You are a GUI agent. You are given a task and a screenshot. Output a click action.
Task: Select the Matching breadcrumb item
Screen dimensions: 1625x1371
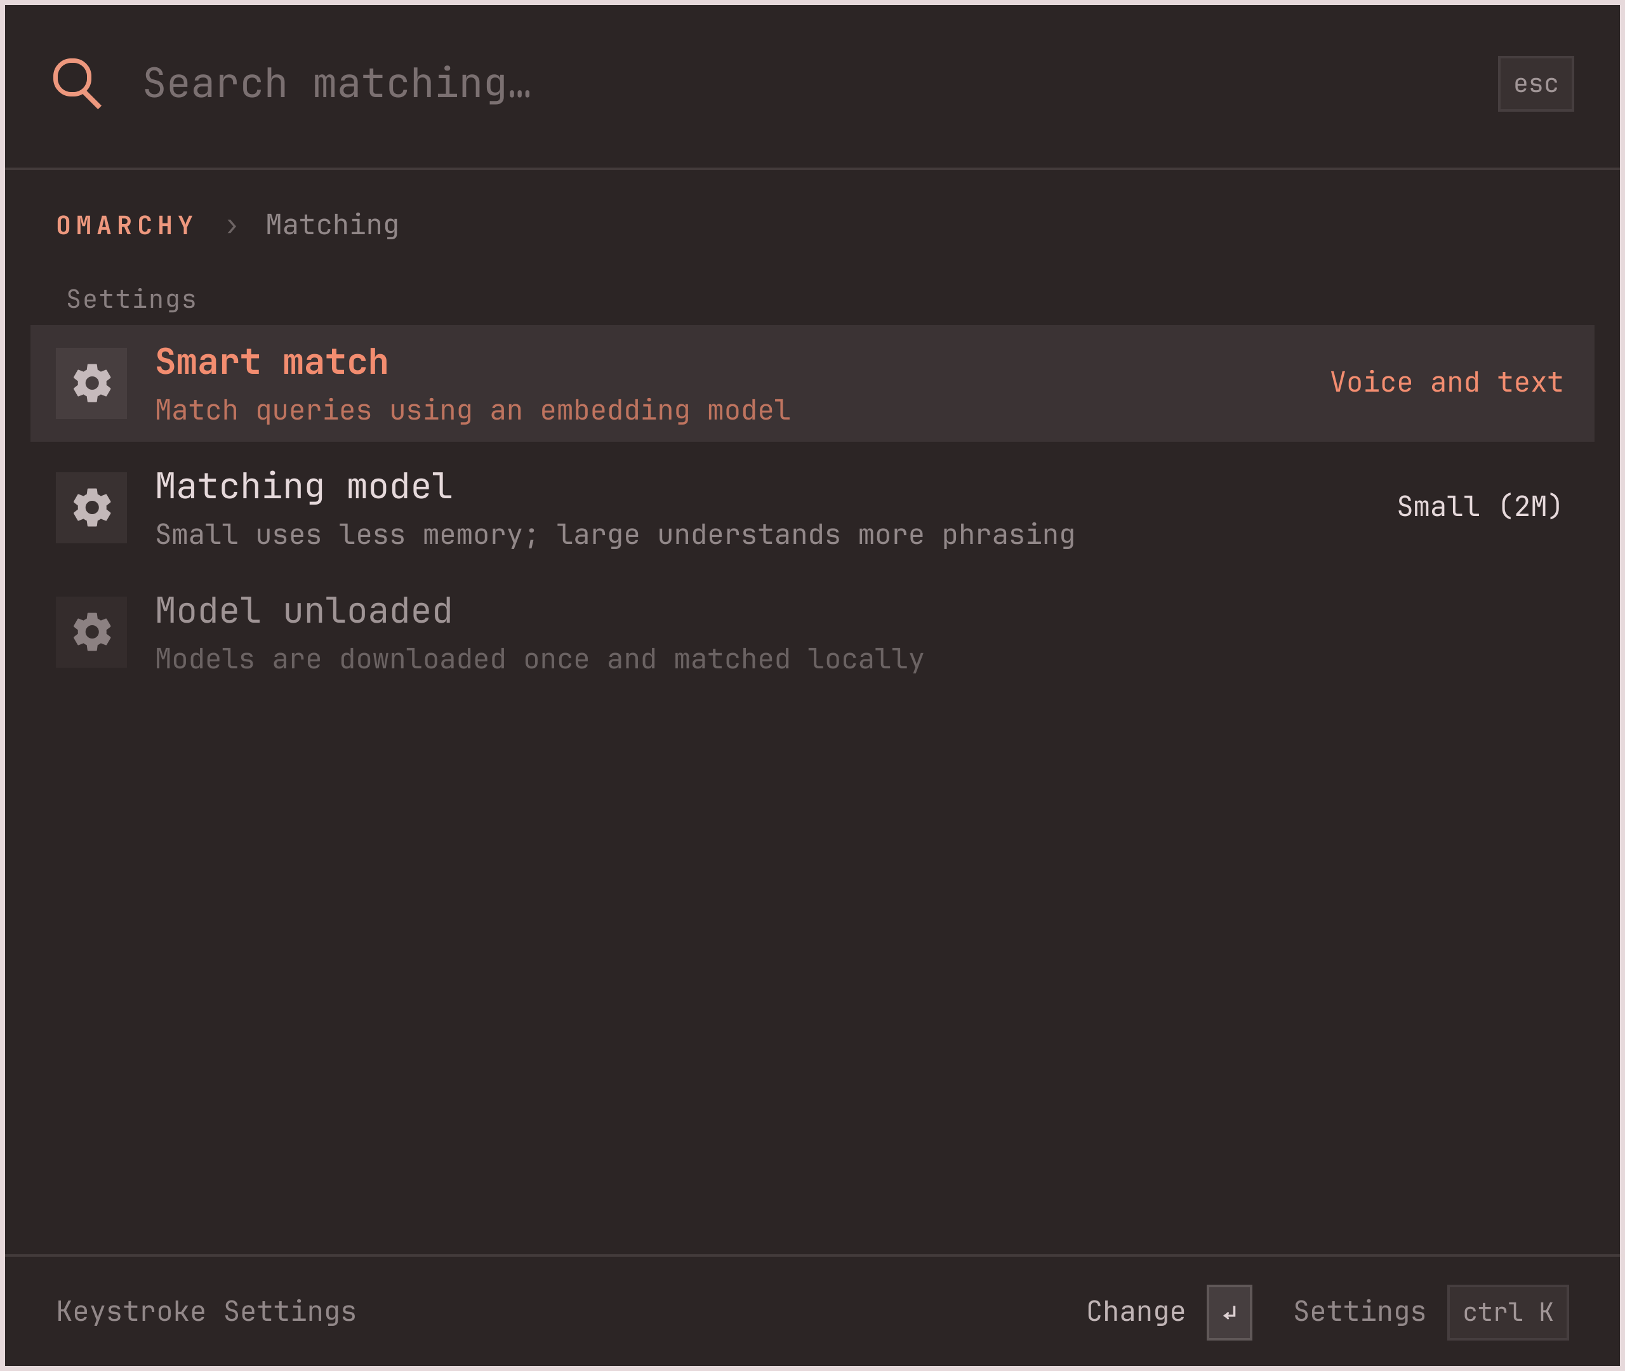coord(332,225)
